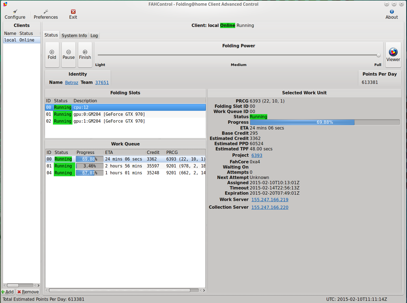Click the FAHControl app icon in title bar

click(5, 4)
